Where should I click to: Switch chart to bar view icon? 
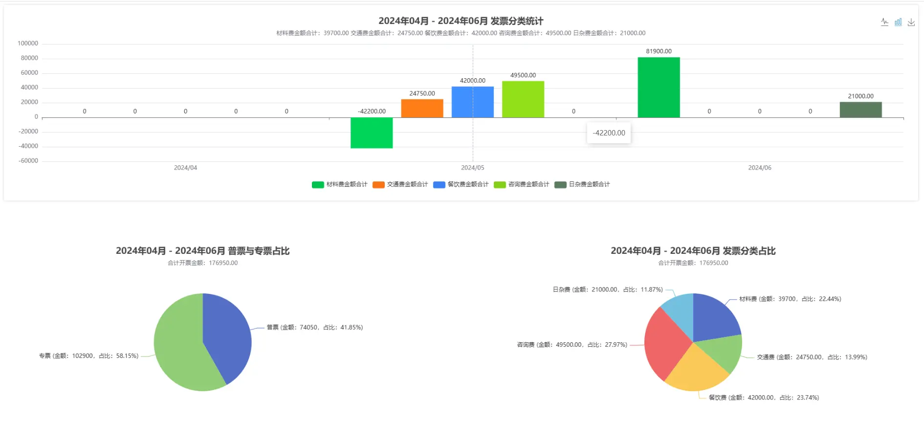(898, 22)
